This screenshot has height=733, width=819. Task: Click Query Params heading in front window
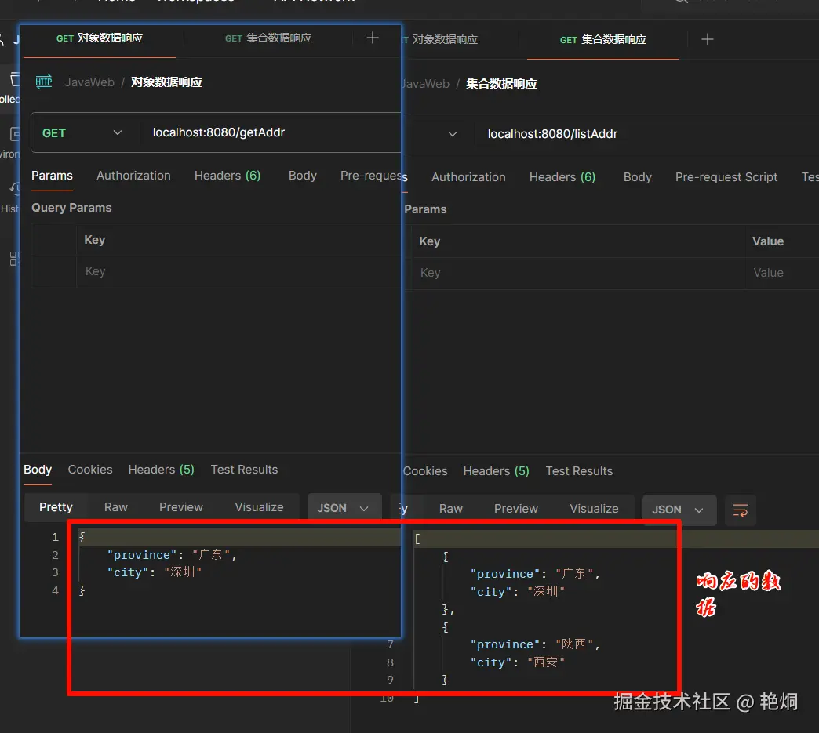coord(71,208)
